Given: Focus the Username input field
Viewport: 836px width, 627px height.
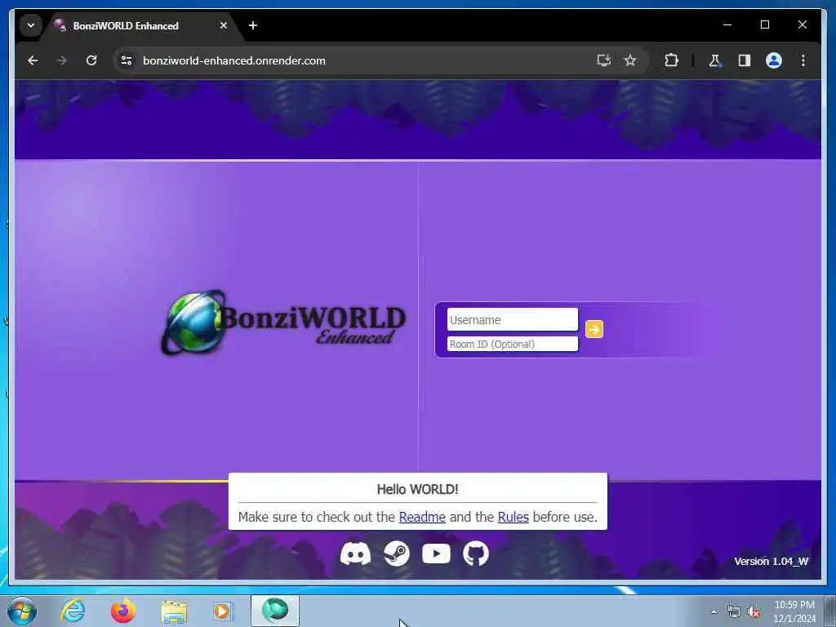Looking at the screenshot, I should click(513, 319).
